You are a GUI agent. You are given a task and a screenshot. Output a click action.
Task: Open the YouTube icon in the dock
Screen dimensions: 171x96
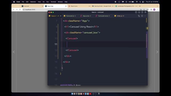90,94
